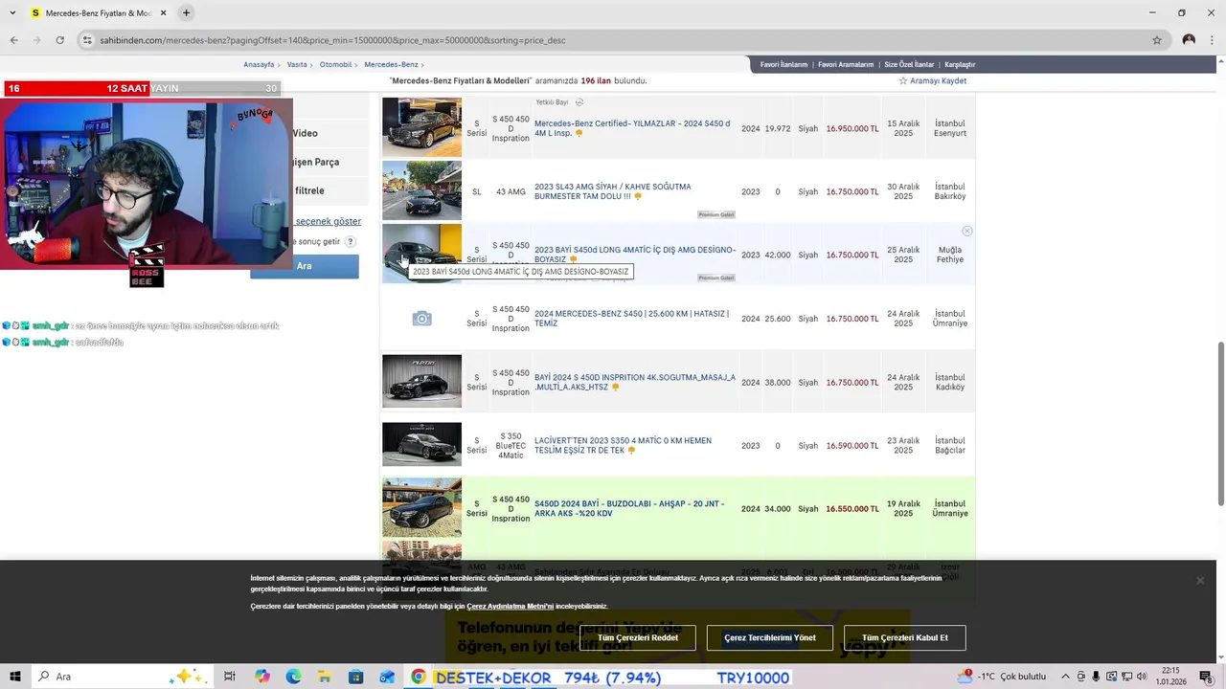Bookmark this page with the star icon
Screen dimensions: 1226x689
coord(1157,40)
